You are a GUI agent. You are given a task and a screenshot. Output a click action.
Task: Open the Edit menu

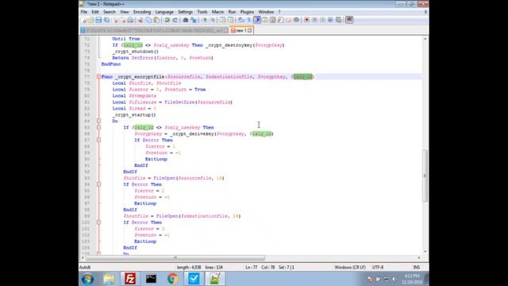pyautogui.click(x=95, y=12)
